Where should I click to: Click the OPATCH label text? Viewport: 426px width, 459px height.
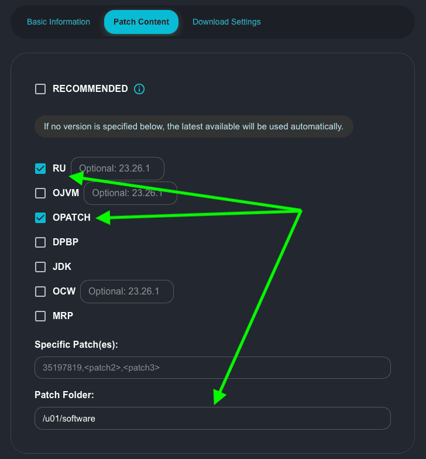71,218
